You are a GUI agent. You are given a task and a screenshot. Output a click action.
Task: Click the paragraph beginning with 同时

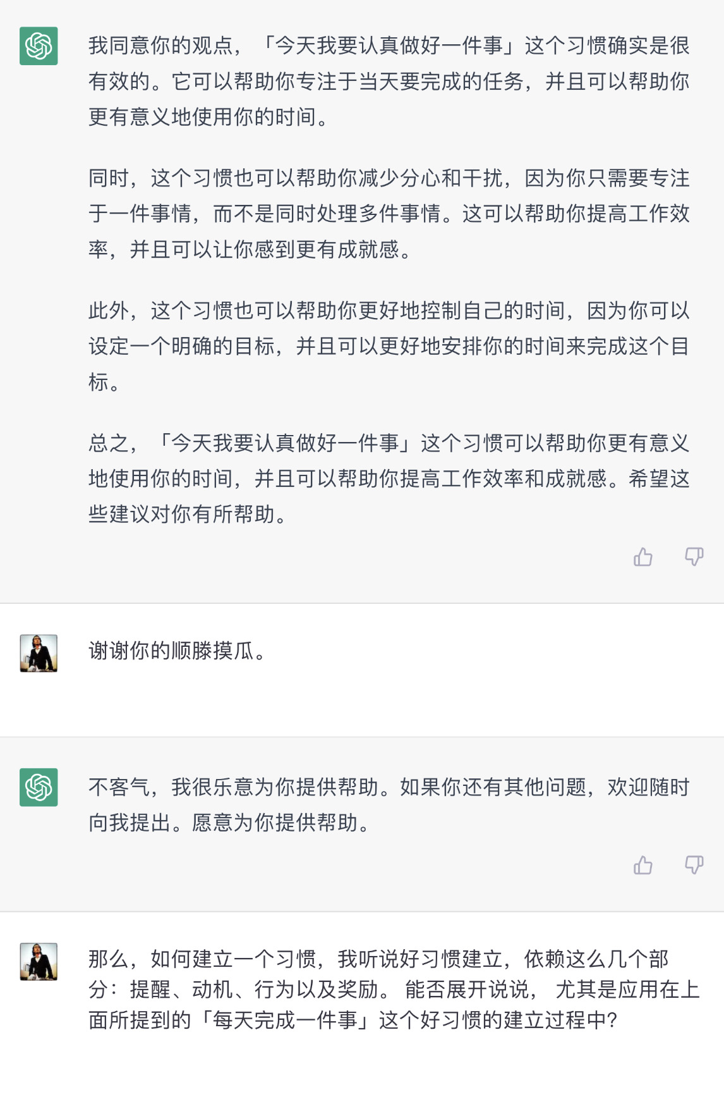click(388, 214)
